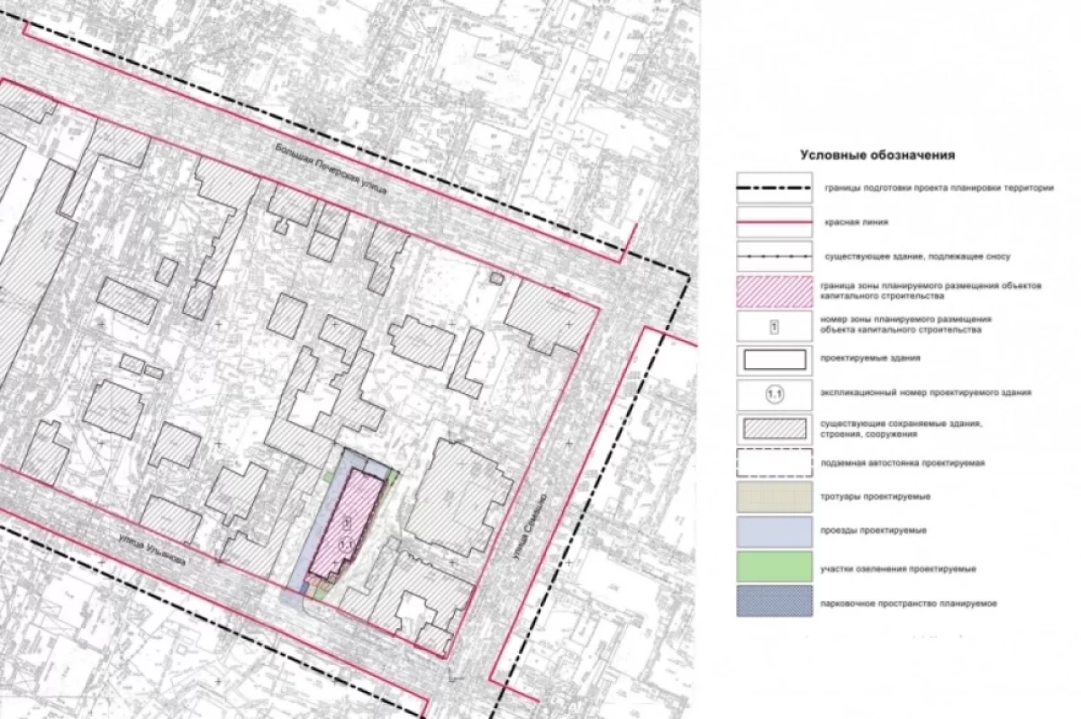Click the dark blue parking space legend swatch
1081x719 pixels.
[773, 603]
